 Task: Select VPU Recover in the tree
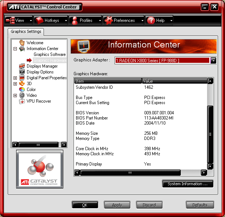39,101
